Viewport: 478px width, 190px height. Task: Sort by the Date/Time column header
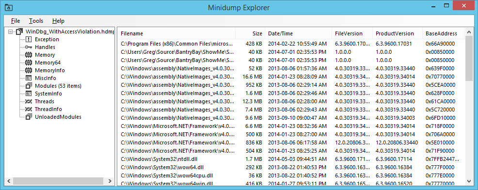point(298,33)
